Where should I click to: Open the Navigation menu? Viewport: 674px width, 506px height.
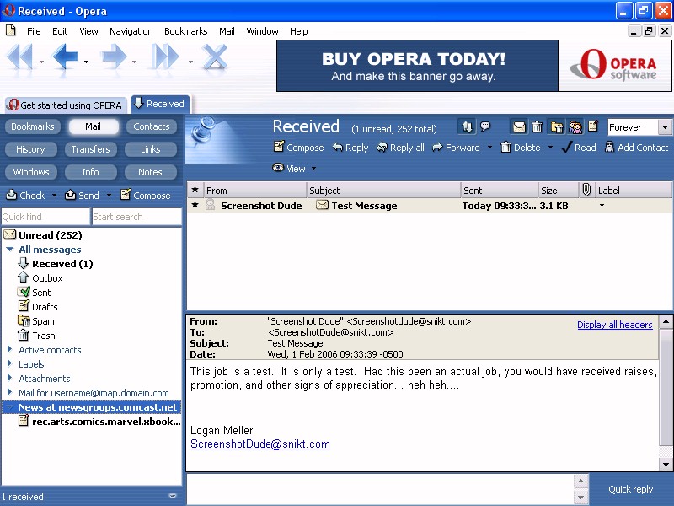(131, 31)
